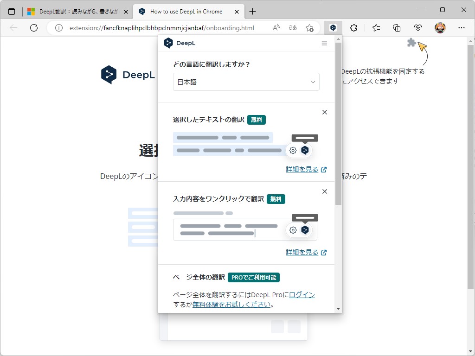475x356 pixels.
Task: Open the 日本語 target language dropdown
Action: 246,82
